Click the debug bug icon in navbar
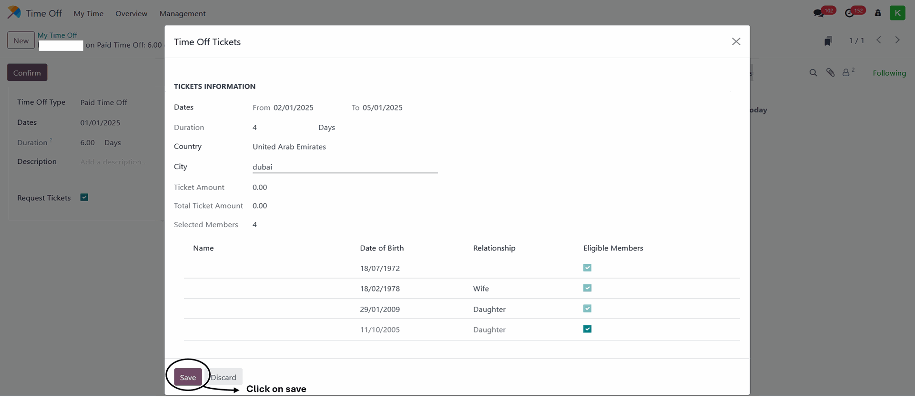 tap(878, 13)
